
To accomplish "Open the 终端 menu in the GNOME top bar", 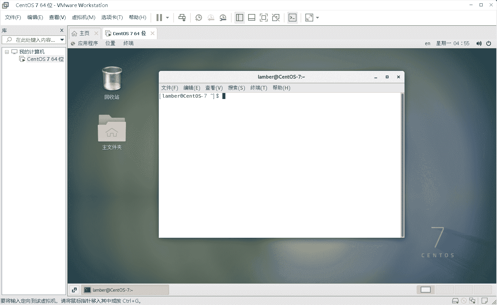I will click(x=128, y=43).
